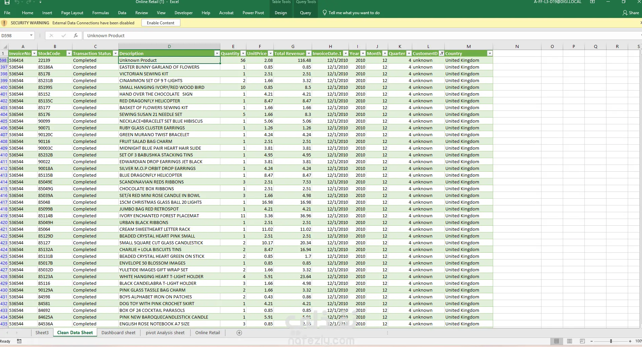Click stock code cell 85186A
The image size is (642, 347).
55,67
